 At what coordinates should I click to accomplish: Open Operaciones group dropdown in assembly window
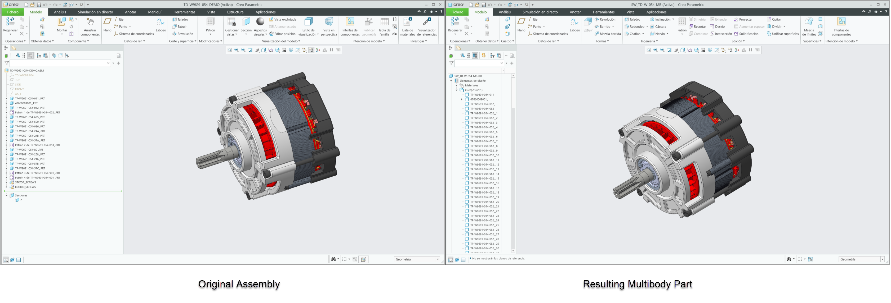[x=15, y=41]
